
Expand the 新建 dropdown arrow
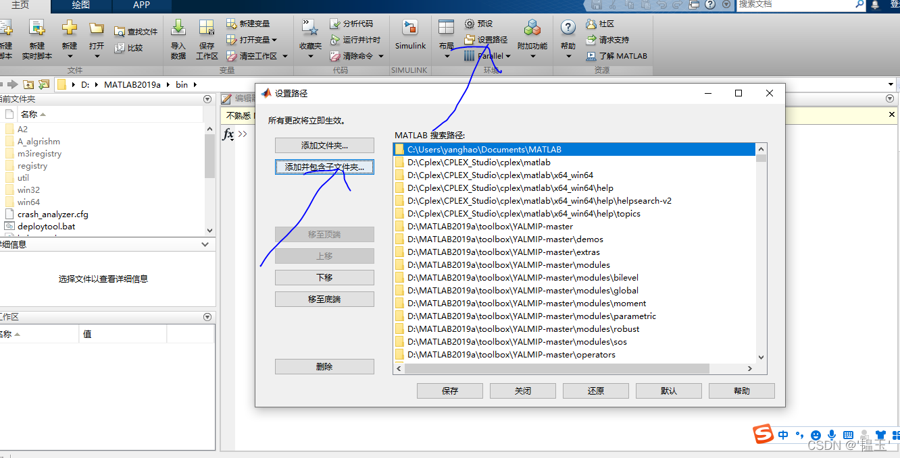pyautogui.click(x=70, y=56)
